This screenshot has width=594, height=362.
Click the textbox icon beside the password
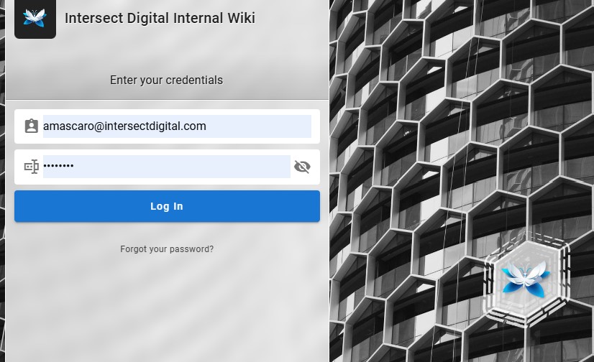coord(31,167)
